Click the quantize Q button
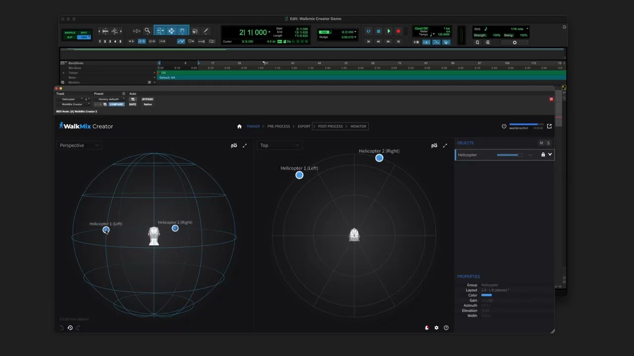 click(477, 43)
